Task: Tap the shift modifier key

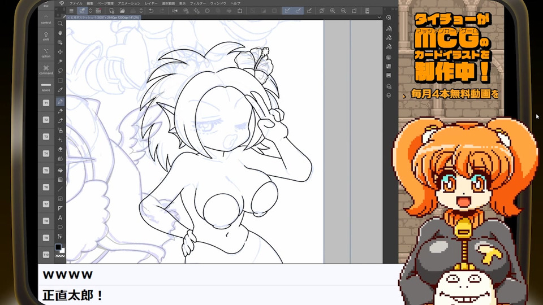Action: 46,36
